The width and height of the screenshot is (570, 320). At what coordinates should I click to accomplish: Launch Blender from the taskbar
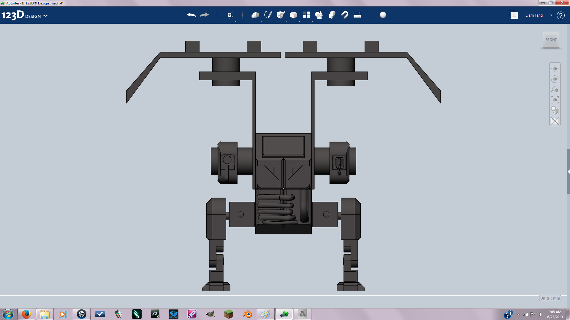(247, 314)
